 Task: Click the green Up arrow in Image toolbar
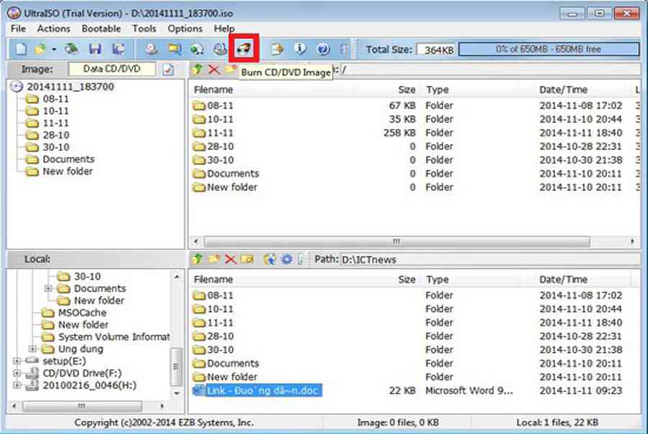tap(198, 69)
